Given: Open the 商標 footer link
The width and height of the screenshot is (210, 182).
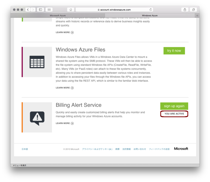Looking at the screenshot, I should (x=117, y=149).
